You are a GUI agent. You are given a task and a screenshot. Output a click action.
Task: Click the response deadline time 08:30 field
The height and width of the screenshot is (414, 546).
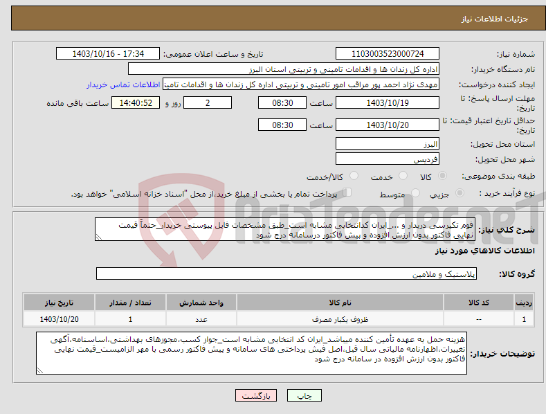point(282,102)
